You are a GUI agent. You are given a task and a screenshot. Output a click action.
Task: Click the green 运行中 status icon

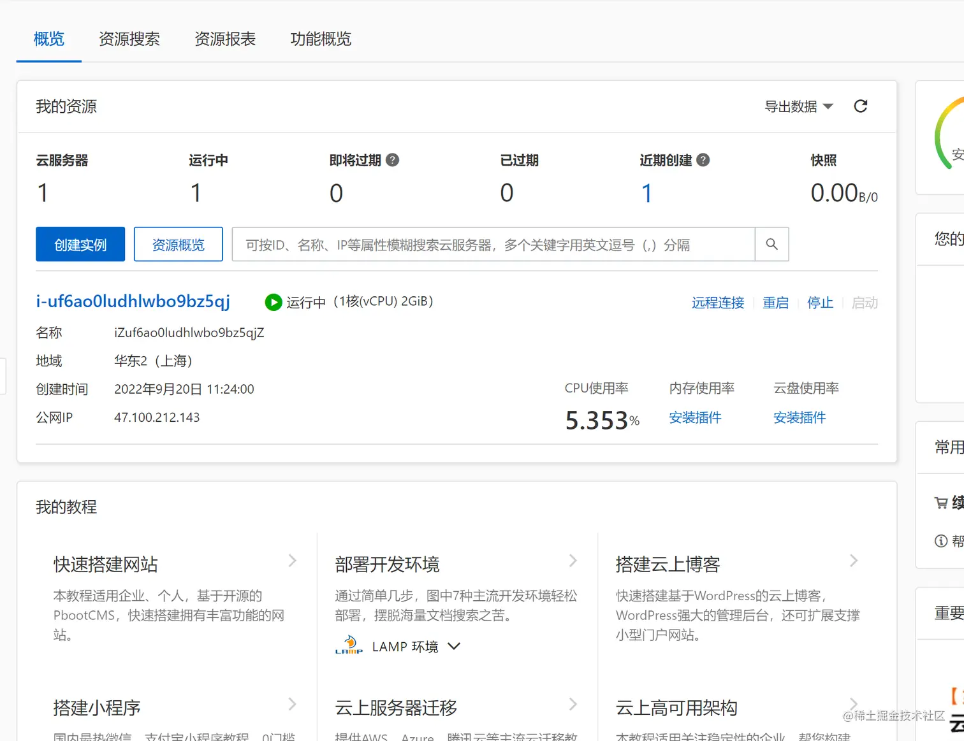click(274, 302)
